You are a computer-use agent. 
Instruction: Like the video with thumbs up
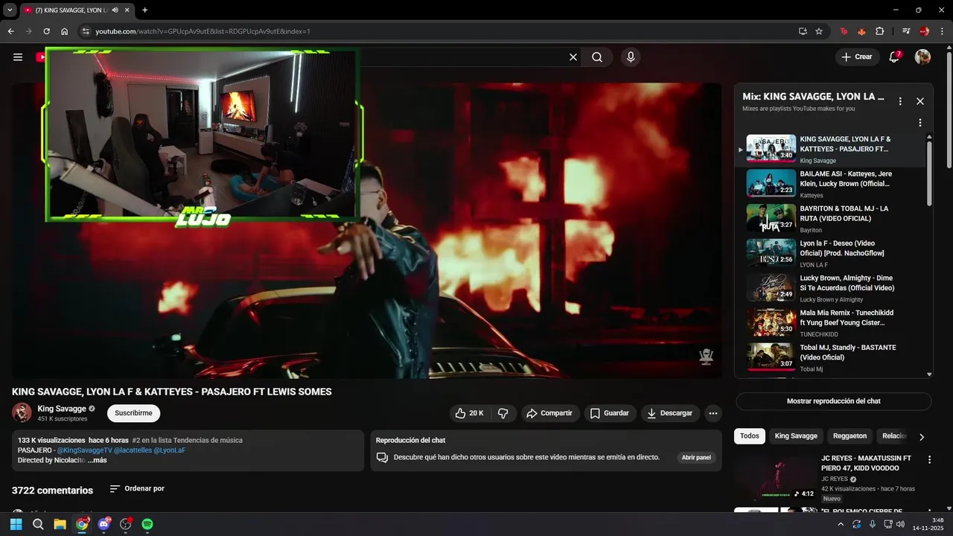470,413
